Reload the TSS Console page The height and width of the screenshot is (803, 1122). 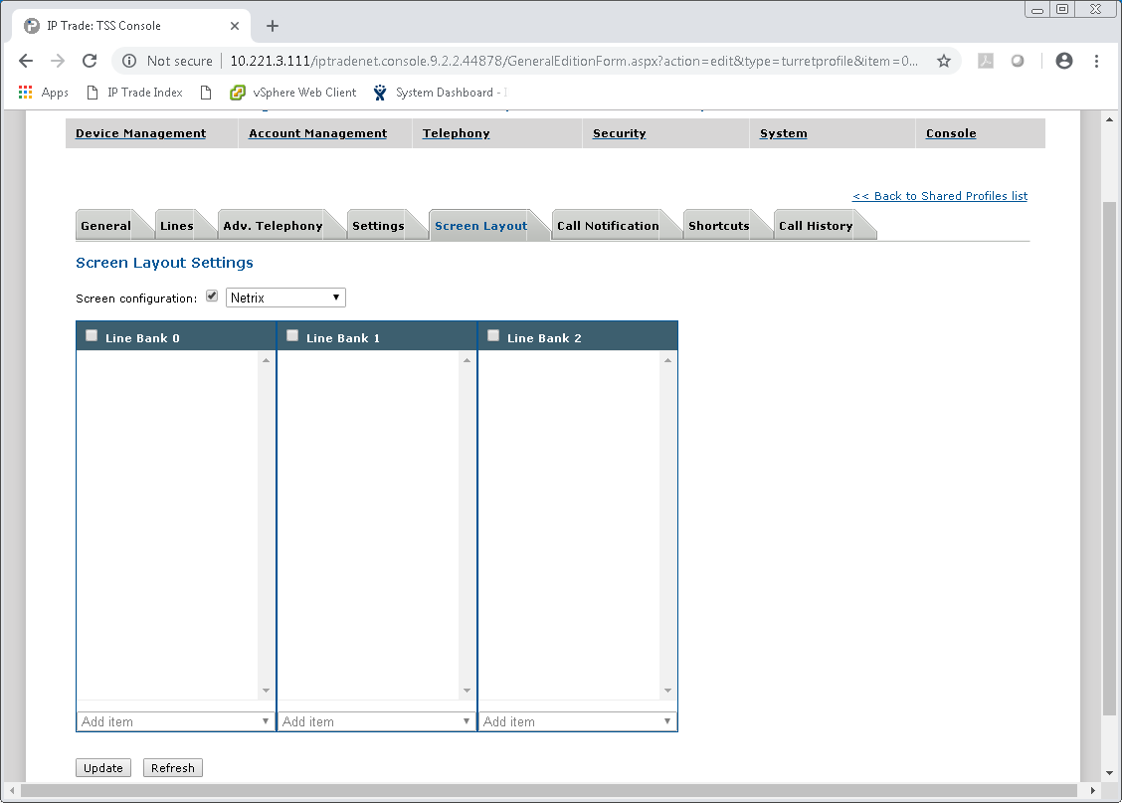90,61
